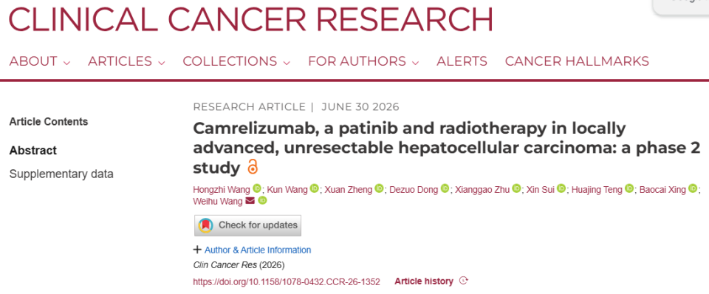Open the ALERTS menu item

point(462,61)
